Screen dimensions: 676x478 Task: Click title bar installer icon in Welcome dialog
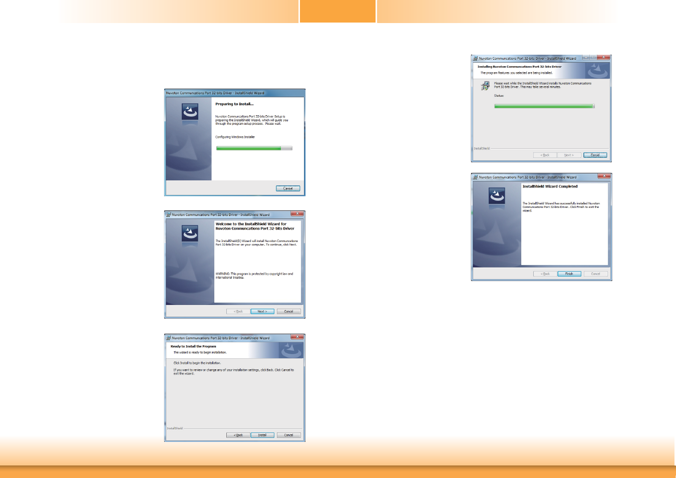click(x=169, y=214)
